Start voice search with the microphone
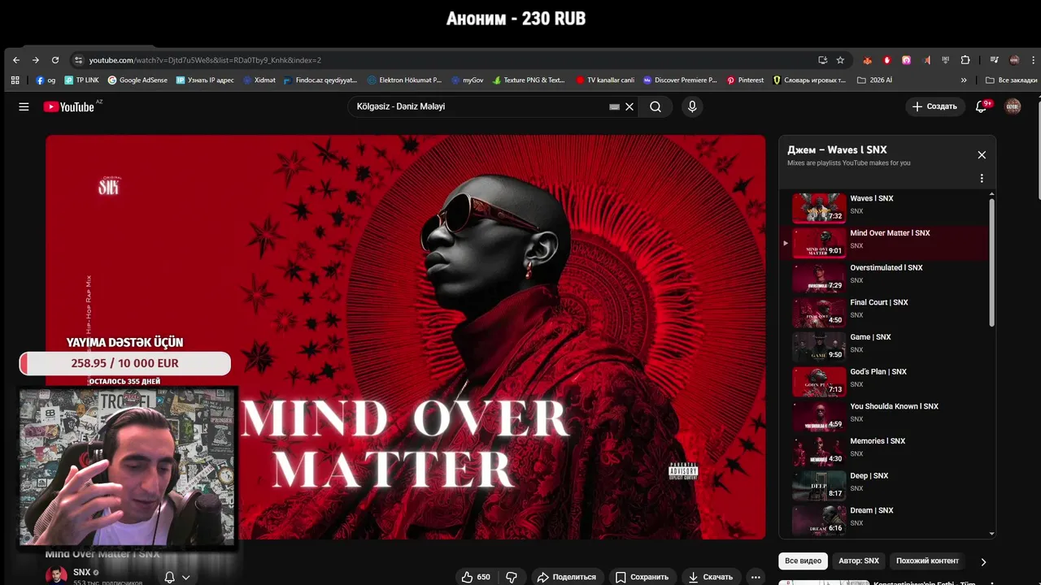This screenshot has height=585, width=1041. pyautogui.click(x=692, y=106)
